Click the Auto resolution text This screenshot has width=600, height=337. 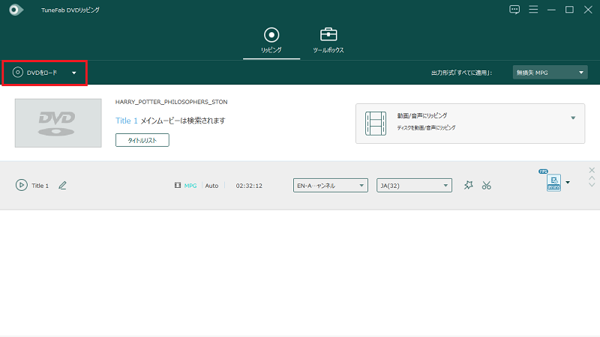coord(211,186)
